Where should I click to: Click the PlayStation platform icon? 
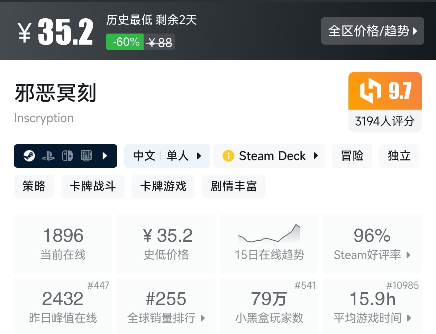point(48,156)
